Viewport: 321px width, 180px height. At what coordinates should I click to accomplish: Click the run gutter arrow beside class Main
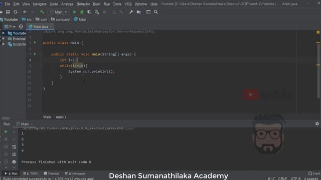[35, 42]
